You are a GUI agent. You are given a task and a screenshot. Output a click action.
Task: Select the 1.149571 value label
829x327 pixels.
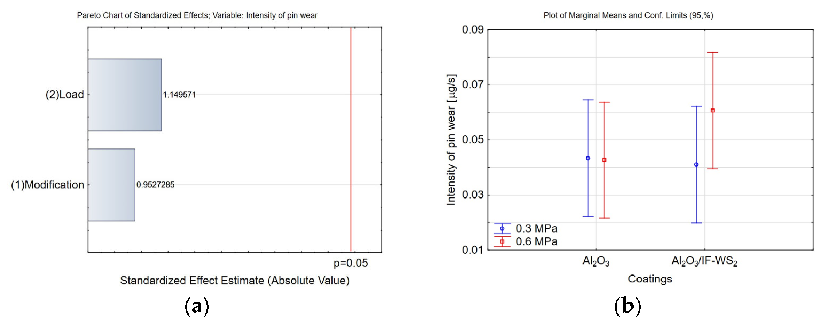179,95
